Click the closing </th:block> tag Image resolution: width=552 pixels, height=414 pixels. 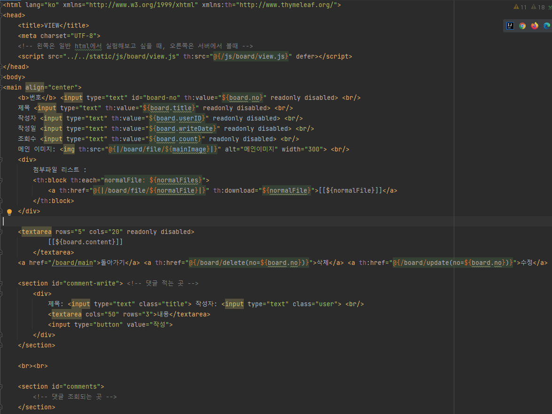coord(54,201)
